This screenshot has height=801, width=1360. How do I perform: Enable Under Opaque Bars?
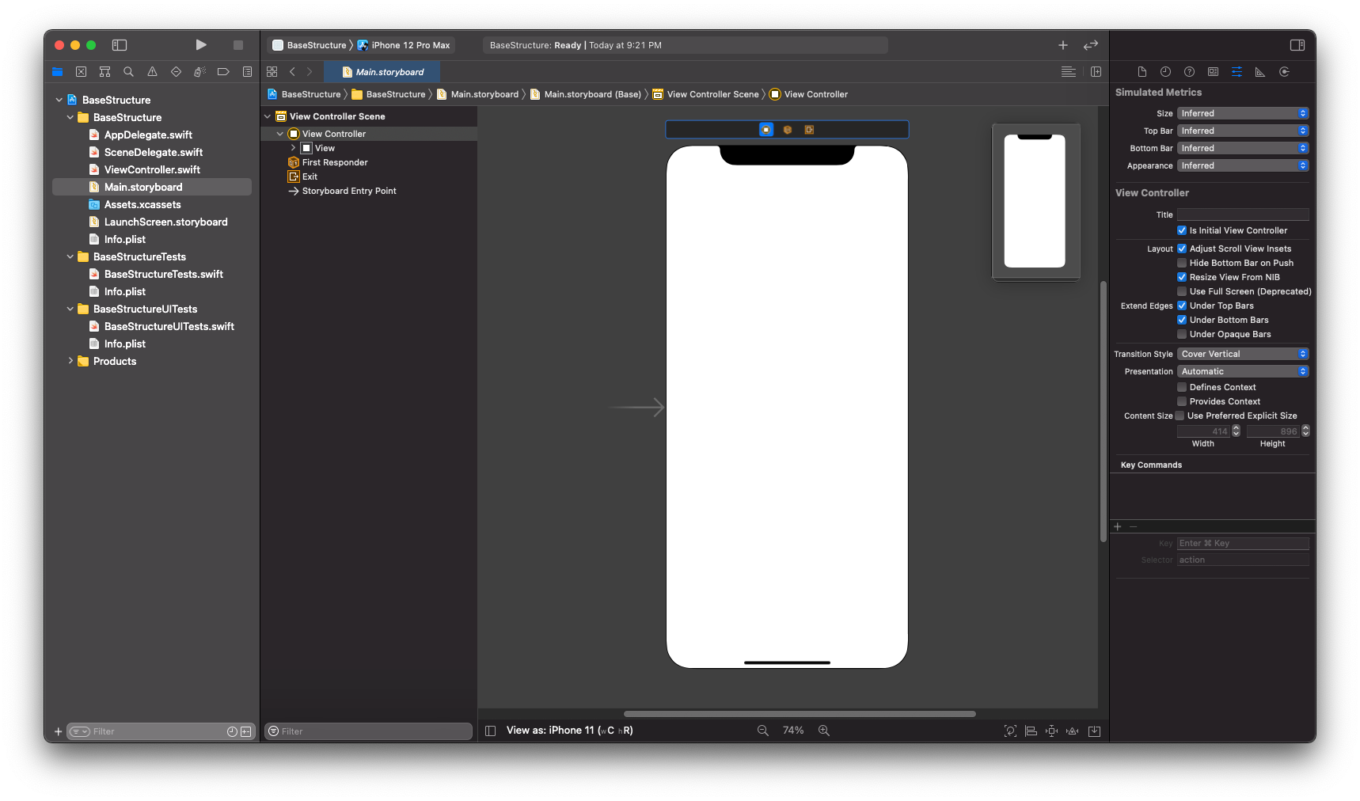pyautogui.click(x=1182, y=334)
